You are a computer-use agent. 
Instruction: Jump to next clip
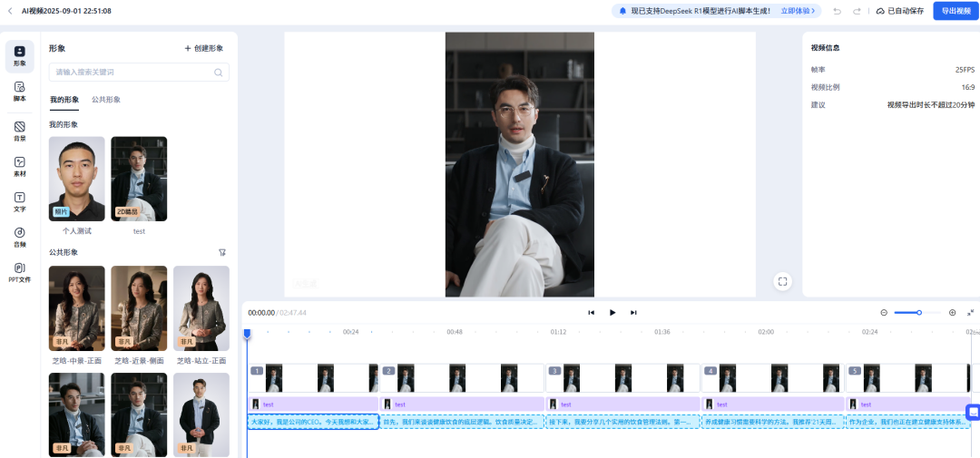(x=633, y=312)
